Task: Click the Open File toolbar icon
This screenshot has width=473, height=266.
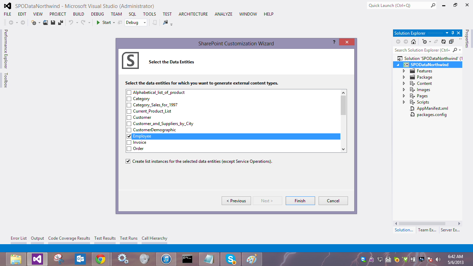Action: point(45,23)
